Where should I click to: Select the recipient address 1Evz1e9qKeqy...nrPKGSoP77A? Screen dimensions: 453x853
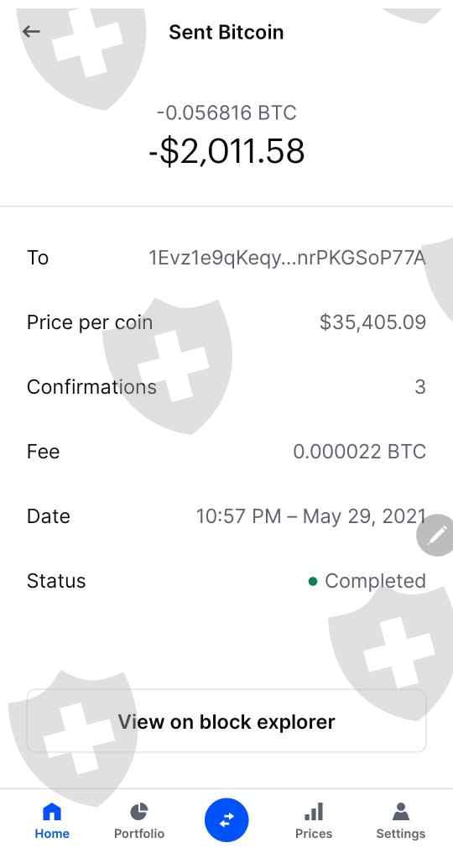pyautogui.click(x=287, y=258)
